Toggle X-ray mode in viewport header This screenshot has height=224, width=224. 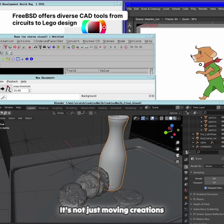click(x=161, y=119)
